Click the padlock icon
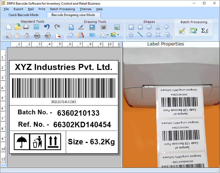The image size is (220, 173). 26,36
